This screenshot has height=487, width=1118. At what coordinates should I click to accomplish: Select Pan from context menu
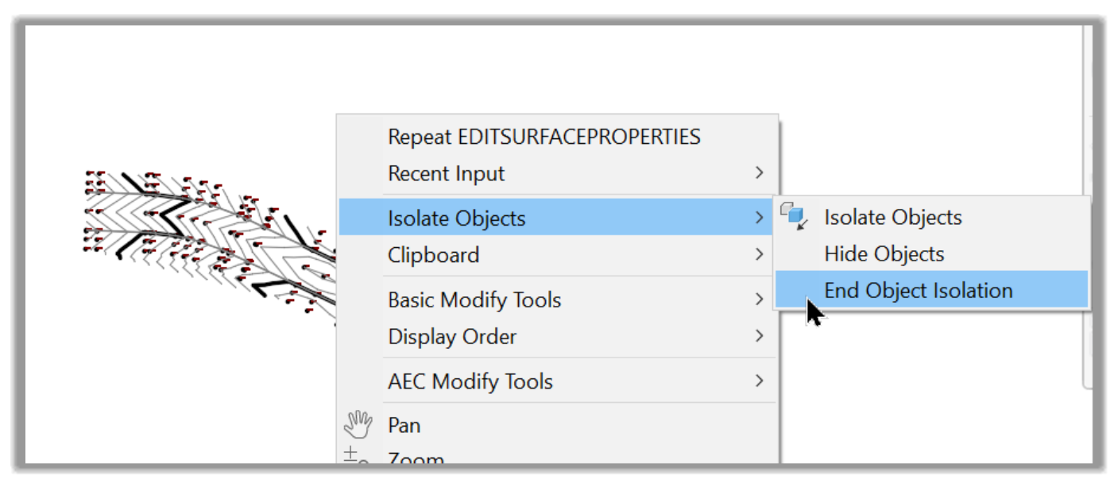tap(558, 426)
